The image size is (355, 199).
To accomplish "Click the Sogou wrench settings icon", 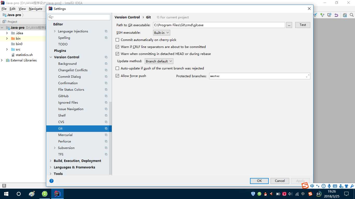I will pyautogui.click(x=352, y=186).
